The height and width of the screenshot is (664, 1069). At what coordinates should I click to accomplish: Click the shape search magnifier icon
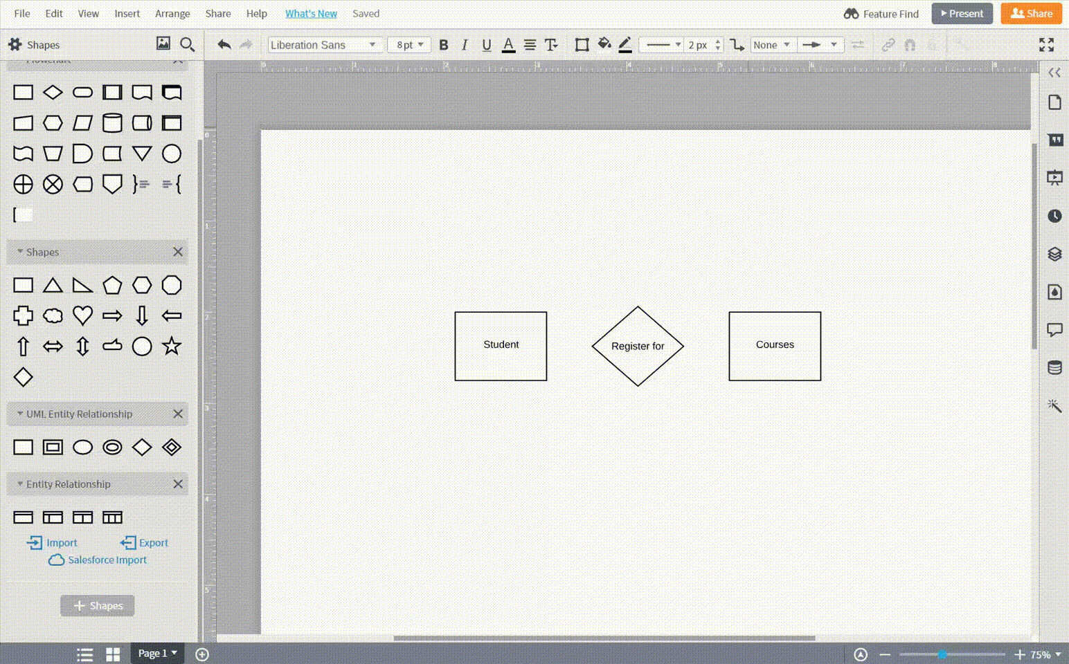[187, 44]
